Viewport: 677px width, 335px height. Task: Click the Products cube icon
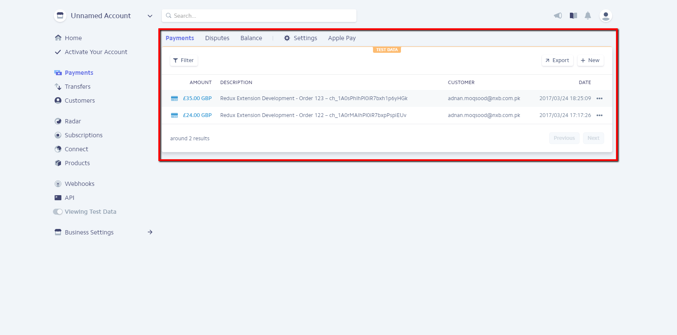point(58,163)
